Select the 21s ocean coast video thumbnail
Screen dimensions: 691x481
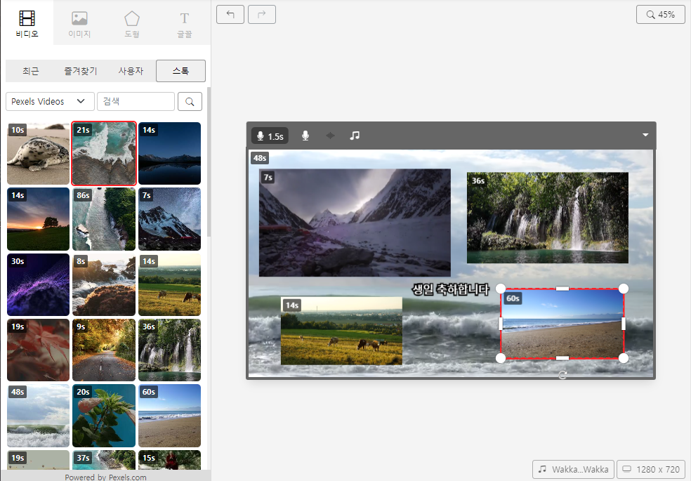click(x=104, y=153)
